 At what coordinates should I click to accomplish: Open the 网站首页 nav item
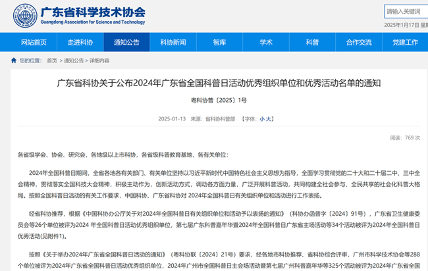pyautogui.click(x=34, y=42)
